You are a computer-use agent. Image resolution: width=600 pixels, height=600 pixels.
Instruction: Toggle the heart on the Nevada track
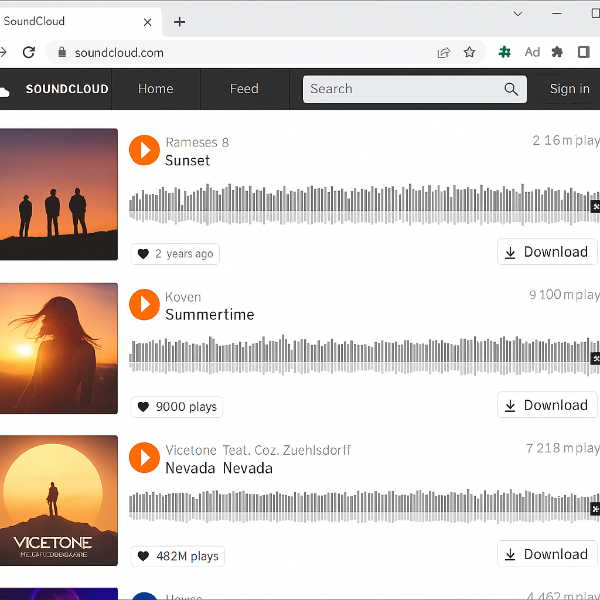(144, 556)
